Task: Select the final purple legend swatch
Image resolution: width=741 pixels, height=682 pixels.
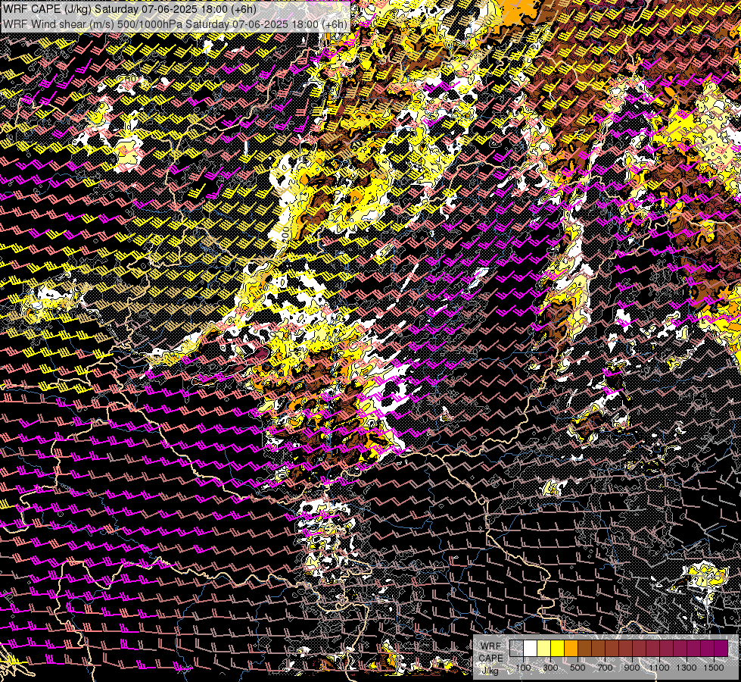Action: (721, 648)
